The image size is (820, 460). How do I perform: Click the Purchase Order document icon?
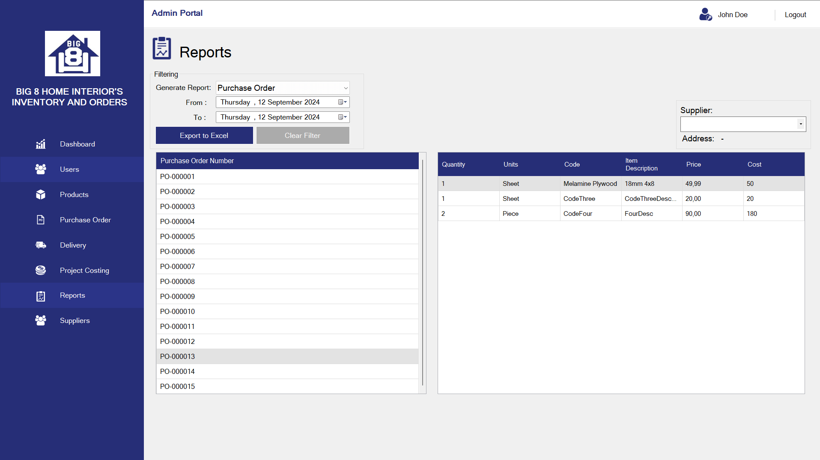41,220
